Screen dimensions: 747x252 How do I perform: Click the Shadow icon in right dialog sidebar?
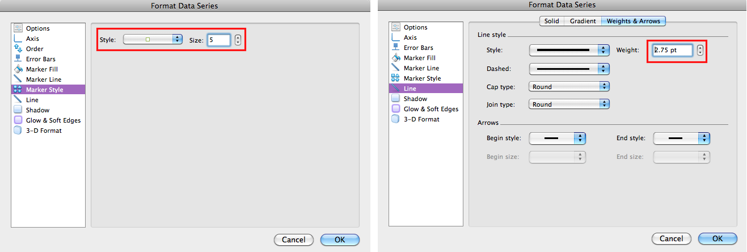point(395,99)
